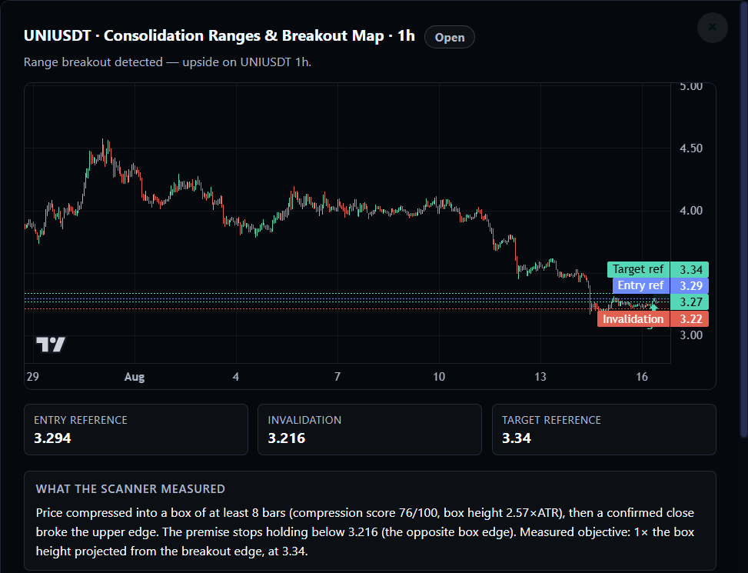
Task: Click the 4.00 price axis label
Action: (x=691, y=211)
